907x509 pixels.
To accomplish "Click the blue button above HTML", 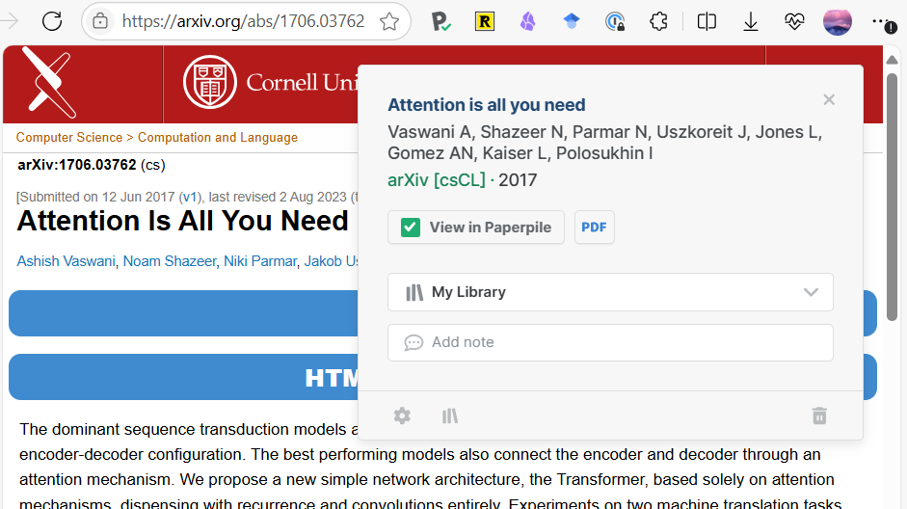I will 184,313.
